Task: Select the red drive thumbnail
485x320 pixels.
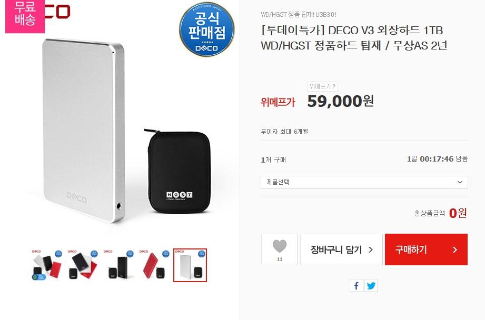Action: click(154, 265)
